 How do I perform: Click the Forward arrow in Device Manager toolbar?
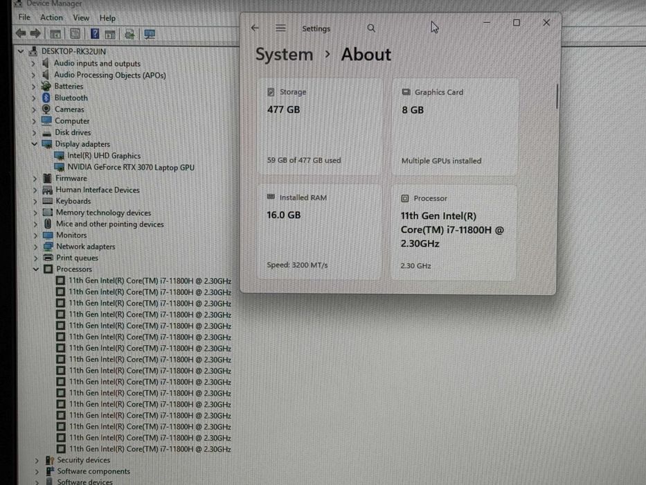click(x=36, y=33)
